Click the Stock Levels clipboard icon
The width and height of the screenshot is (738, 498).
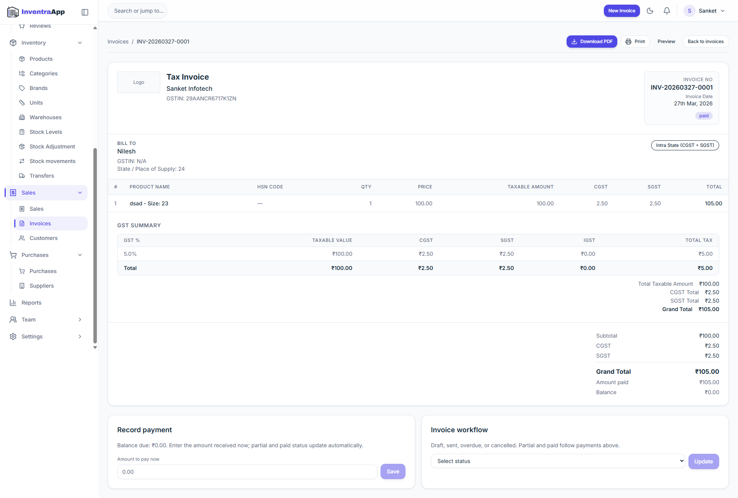pos(22,132)
